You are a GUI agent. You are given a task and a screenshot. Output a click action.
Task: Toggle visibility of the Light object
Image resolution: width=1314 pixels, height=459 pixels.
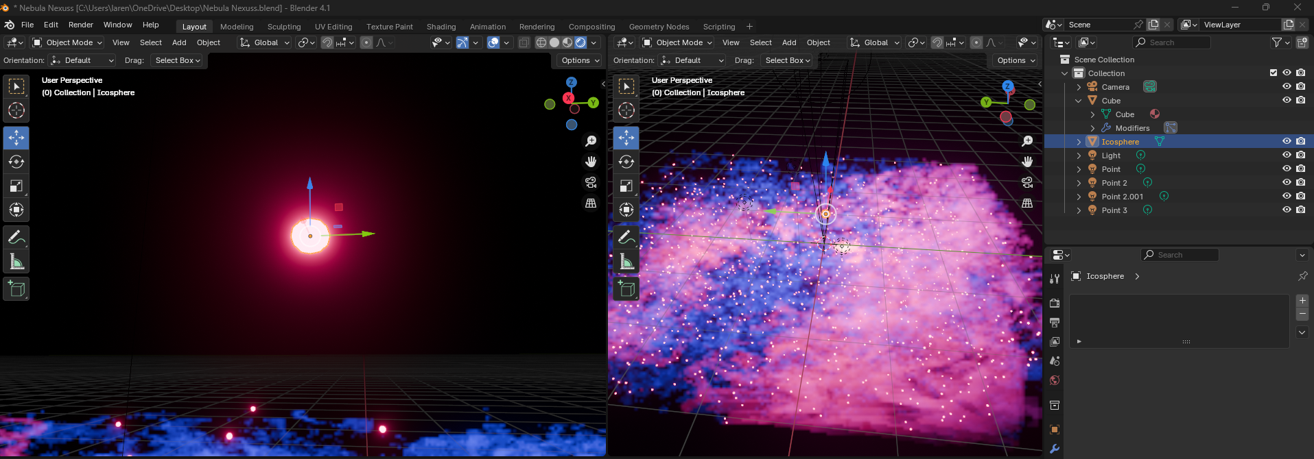[1287, 155]
